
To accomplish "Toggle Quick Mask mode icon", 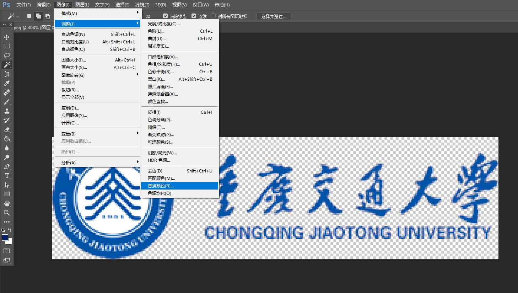I will (7, 251).
